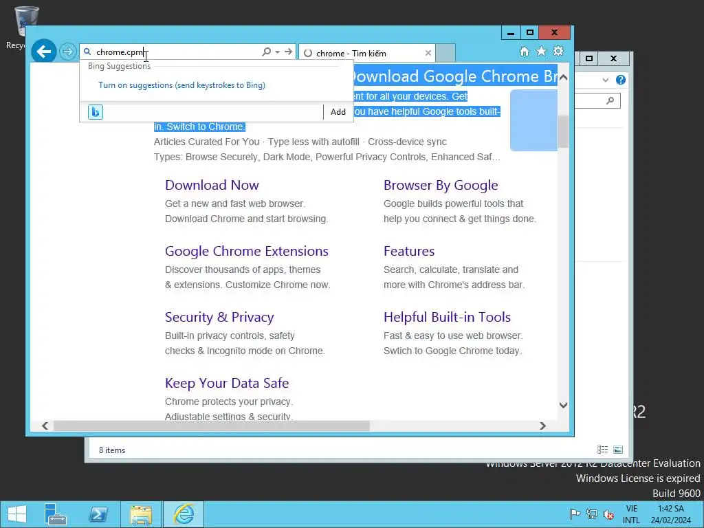This screenshot has height=528, width=704.
Task: Switch Explorer window to details view icon
Action: click(602, 450)
